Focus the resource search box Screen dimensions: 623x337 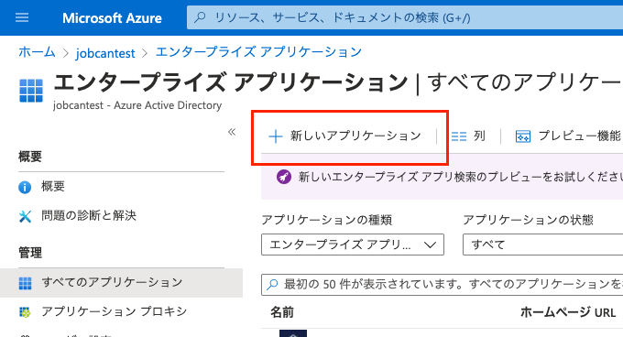click(405, 17)
